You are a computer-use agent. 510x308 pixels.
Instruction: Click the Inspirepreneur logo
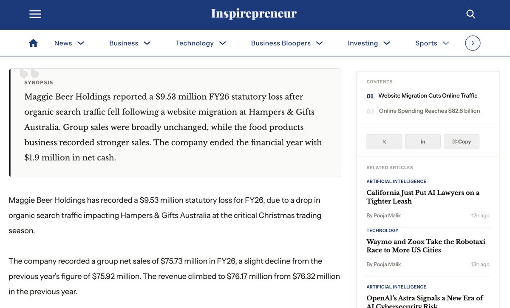254,14
